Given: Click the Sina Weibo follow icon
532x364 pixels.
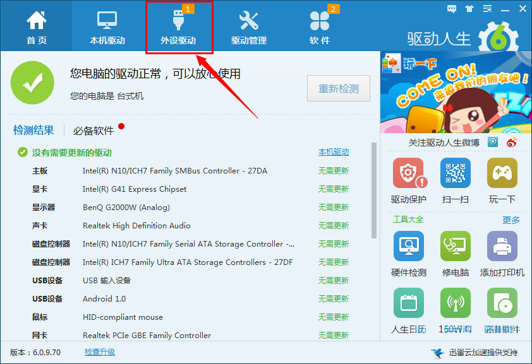Looking at the screenshot, I should click(511, 143).
